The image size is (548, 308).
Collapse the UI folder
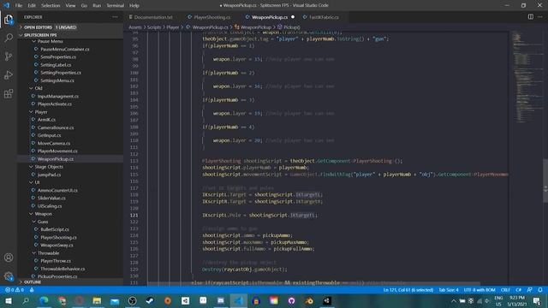coord(37,182)
